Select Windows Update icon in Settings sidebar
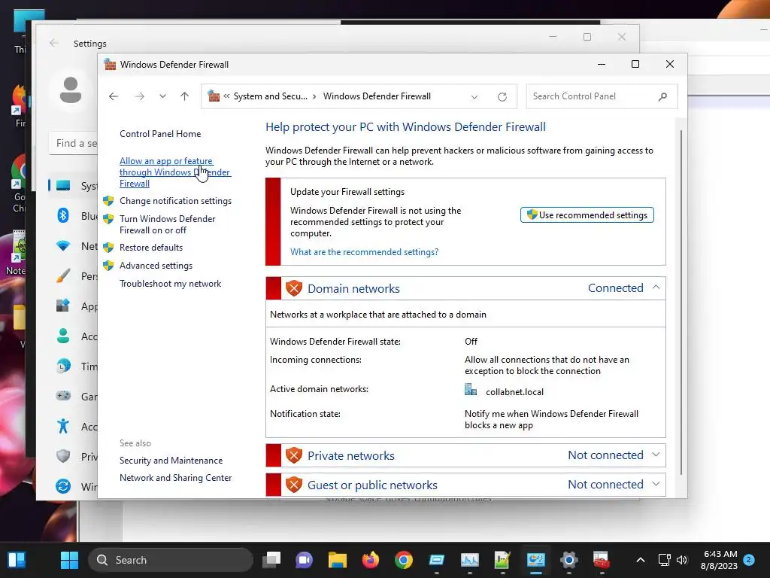This screenshot has width=770, height=578. (x=63, y=486)
